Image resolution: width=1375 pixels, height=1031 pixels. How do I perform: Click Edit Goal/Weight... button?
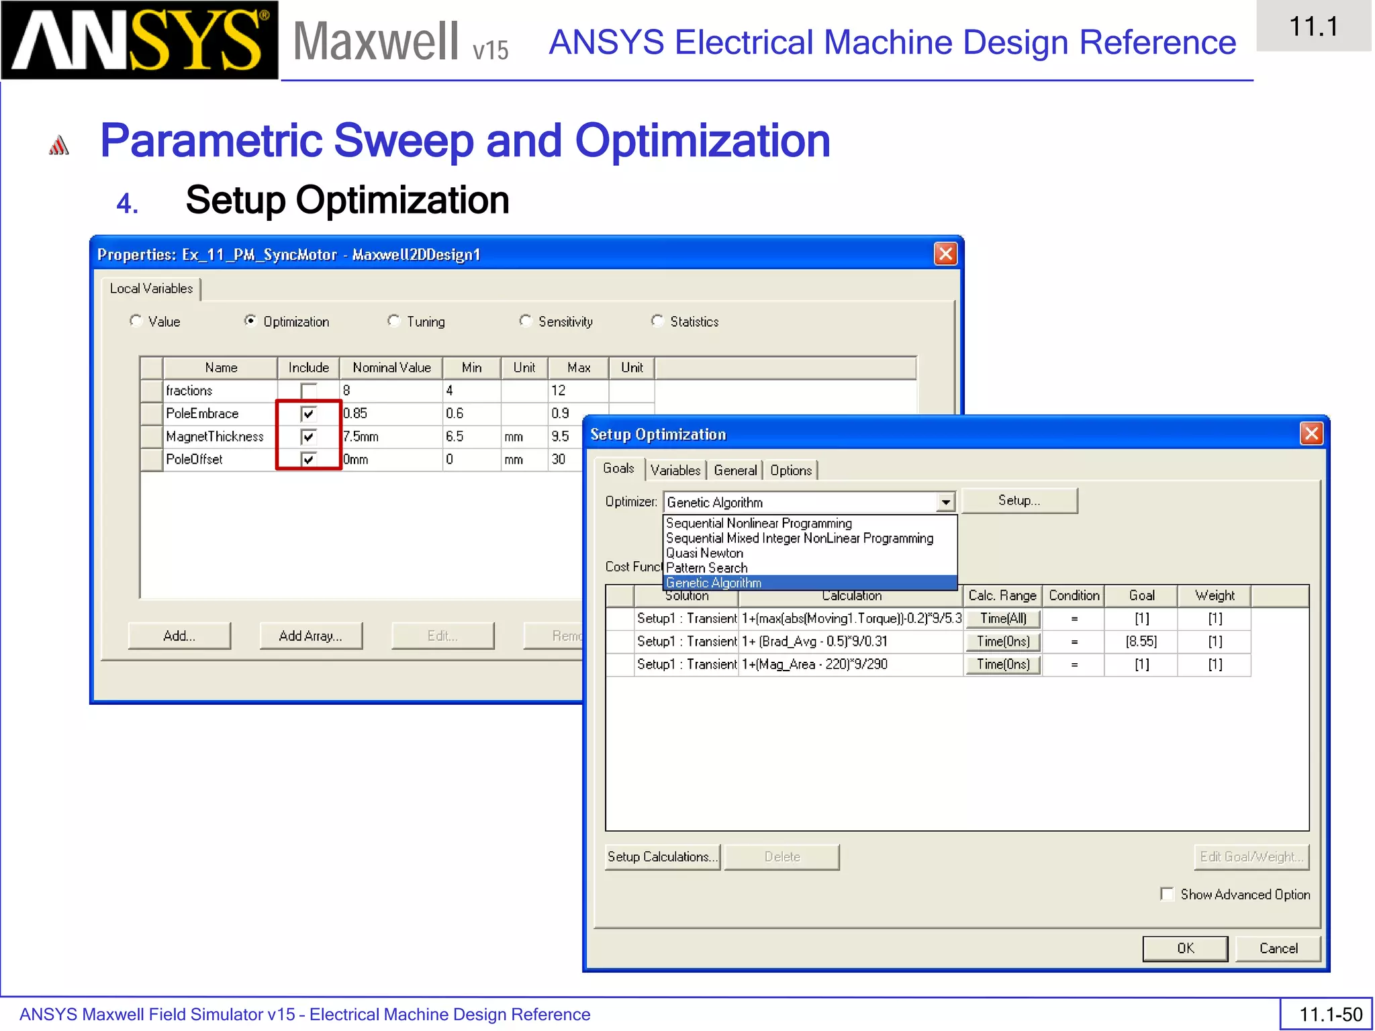tap(1251, 857)
